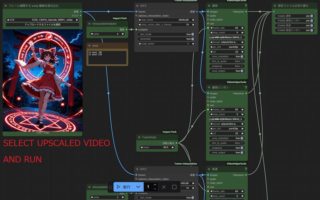Click the frame_rate value on the 通常 node
The image size is (320, 200).
pyautogui.click(x=236, y=28)
